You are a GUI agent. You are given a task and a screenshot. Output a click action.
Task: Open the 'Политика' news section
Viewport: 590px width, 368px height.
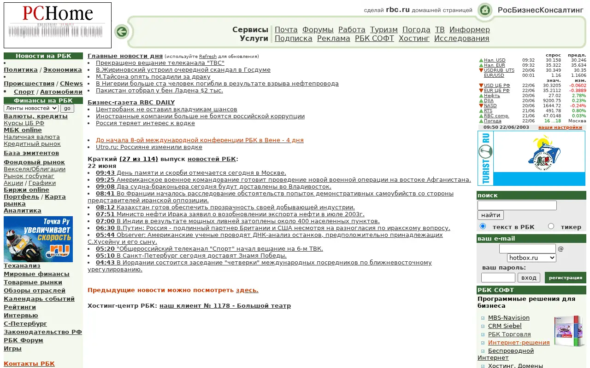point(21,70)
